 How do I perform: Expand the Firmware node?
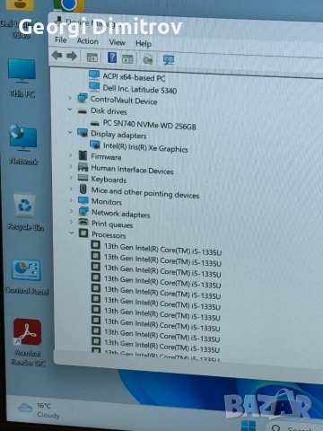pyautogui.click(x=71, y=155)
